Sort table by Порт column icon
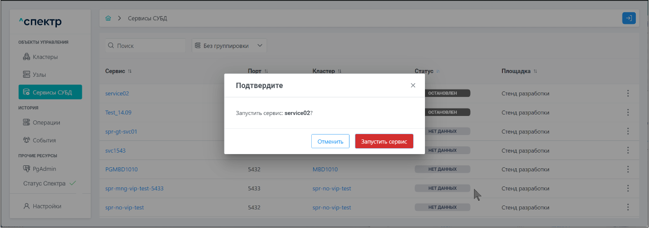Viewport: 649px width, 228px height. pyautogui.click(x=266, y=71)
